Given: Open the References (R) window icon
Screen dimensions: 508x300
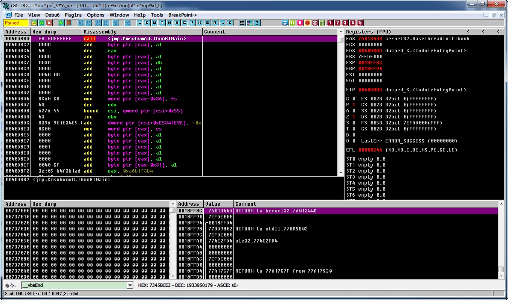Looking at the screenshot, I should [215, 23].
